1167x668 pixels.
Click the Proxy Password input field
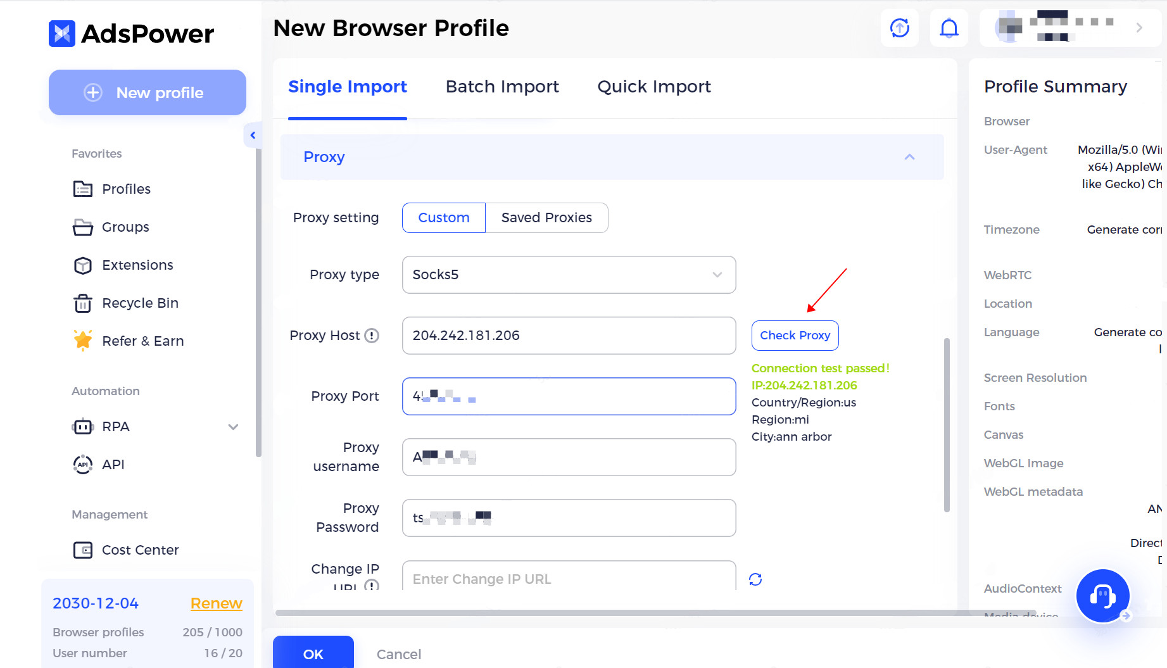pos(569,518)
